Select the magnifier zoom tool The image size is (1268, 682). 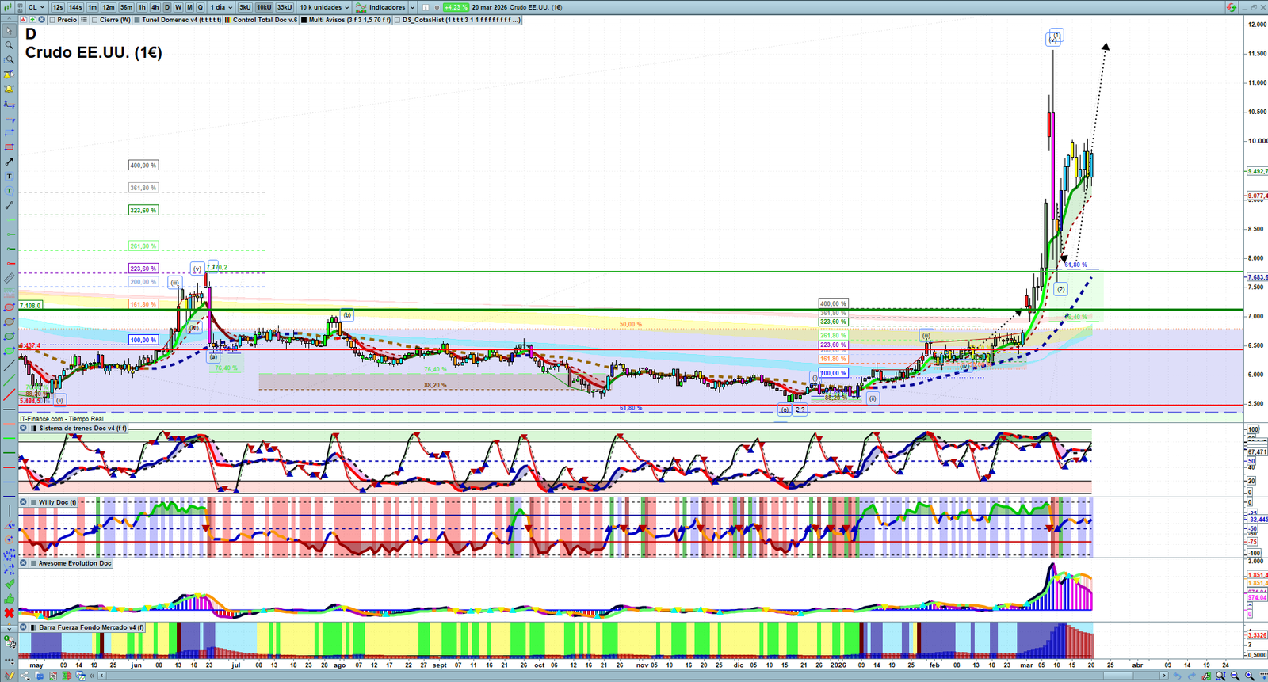(x=9, y=45)
